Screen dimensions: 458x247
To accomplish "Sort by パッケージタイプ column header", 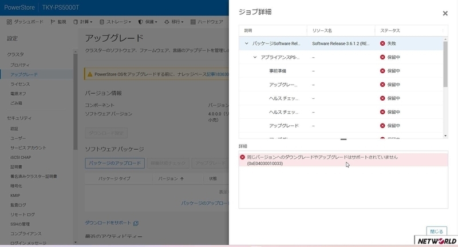I will (x=114, y=178).
